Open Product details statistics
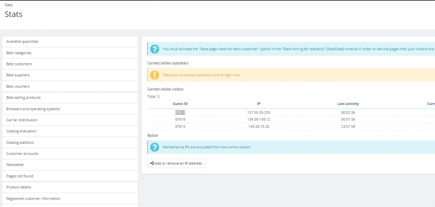435x207 pixels. tap(70, 187)
